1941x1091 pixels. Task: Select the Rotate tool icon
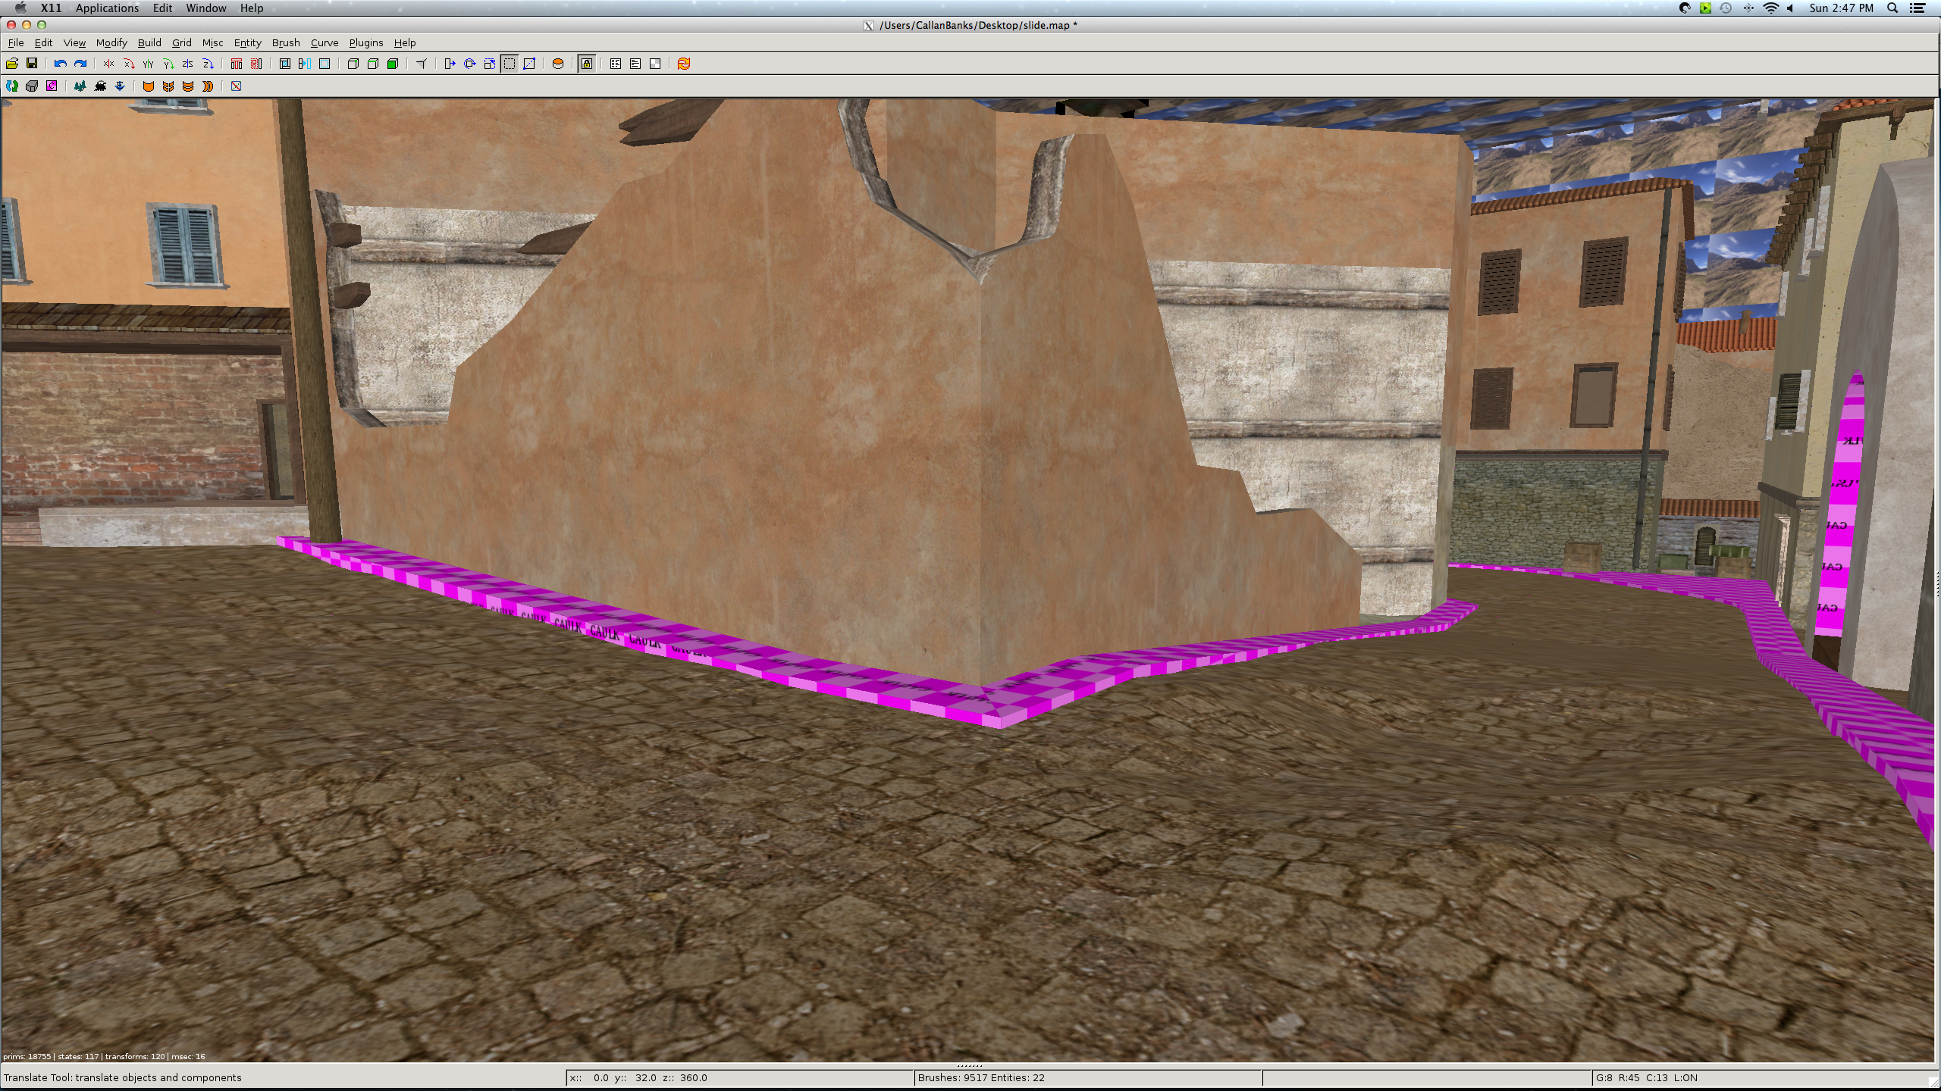coord(470,64)
